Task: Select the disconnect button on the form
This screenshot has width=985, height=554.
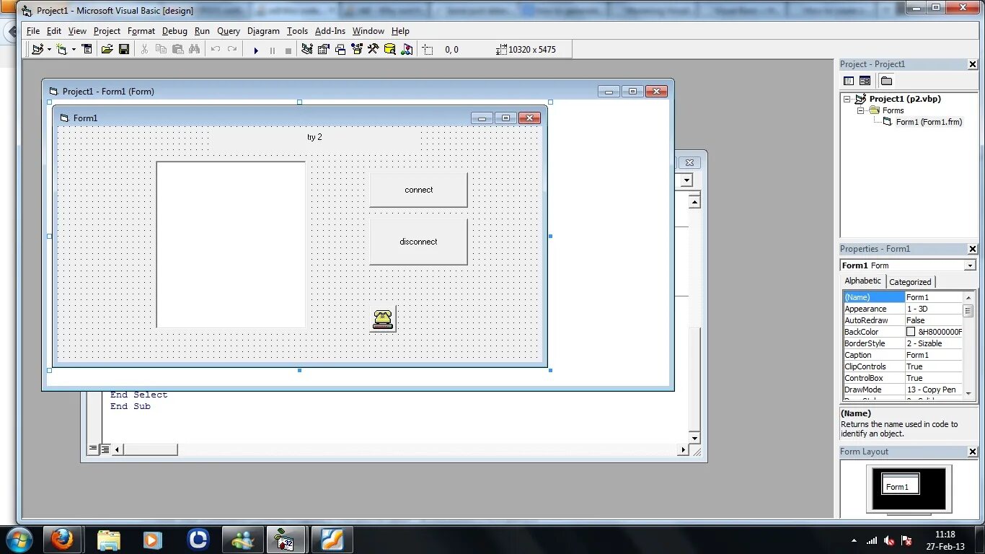Action: tap(418, 242)
